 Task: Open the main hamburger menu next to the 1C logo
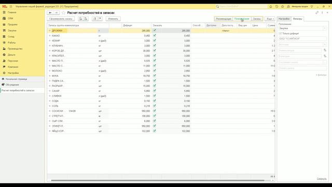click(x=11, y=7)
